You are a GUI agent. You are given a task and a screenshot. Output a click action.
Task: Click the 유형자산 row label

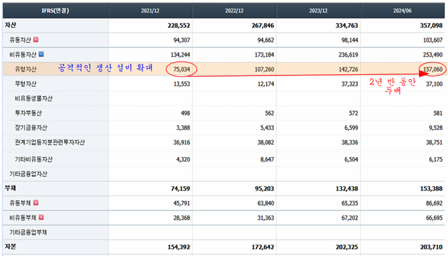[x=27, y=69]
